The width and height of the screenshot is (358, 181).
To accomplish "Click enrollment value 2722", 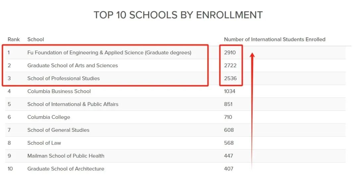I will point(230,65).
